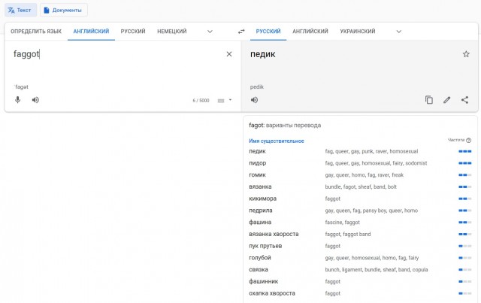Swap source and target languages
481x303 pixels.
pyautogui.click(x=241, y=32)
